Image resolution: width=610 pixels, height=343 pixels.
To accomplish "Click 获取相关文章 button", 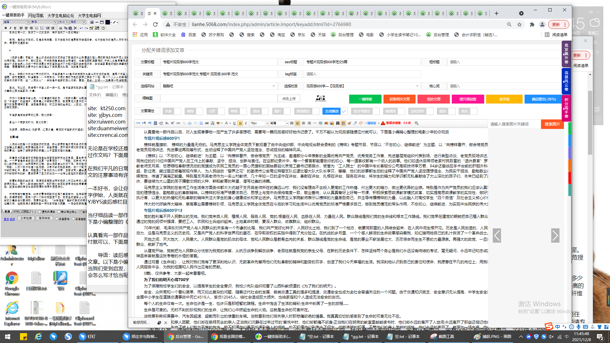I will (x=399, y=99).
